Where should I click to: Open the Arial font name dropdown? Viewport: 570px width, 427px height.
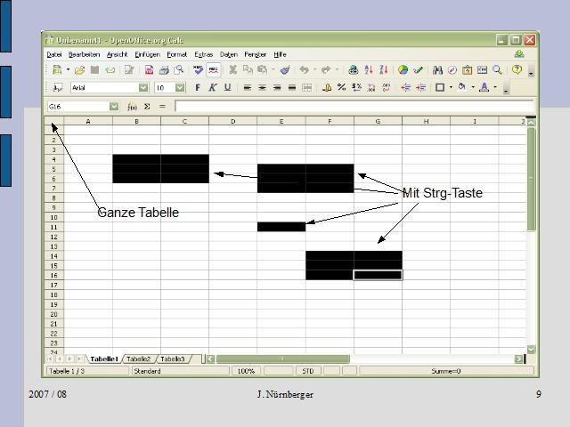point(143,88)
